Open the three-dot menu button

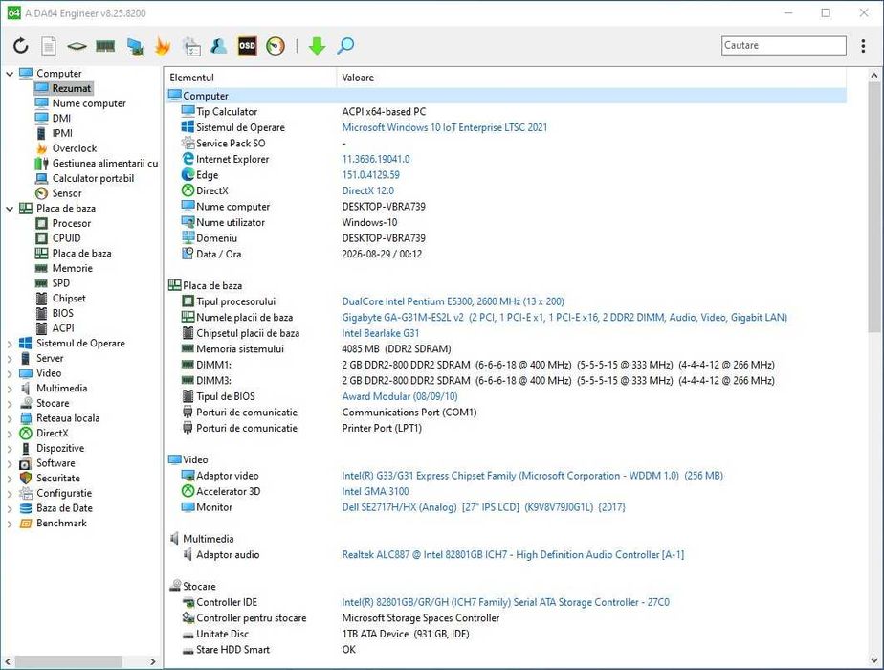[863, 46]
